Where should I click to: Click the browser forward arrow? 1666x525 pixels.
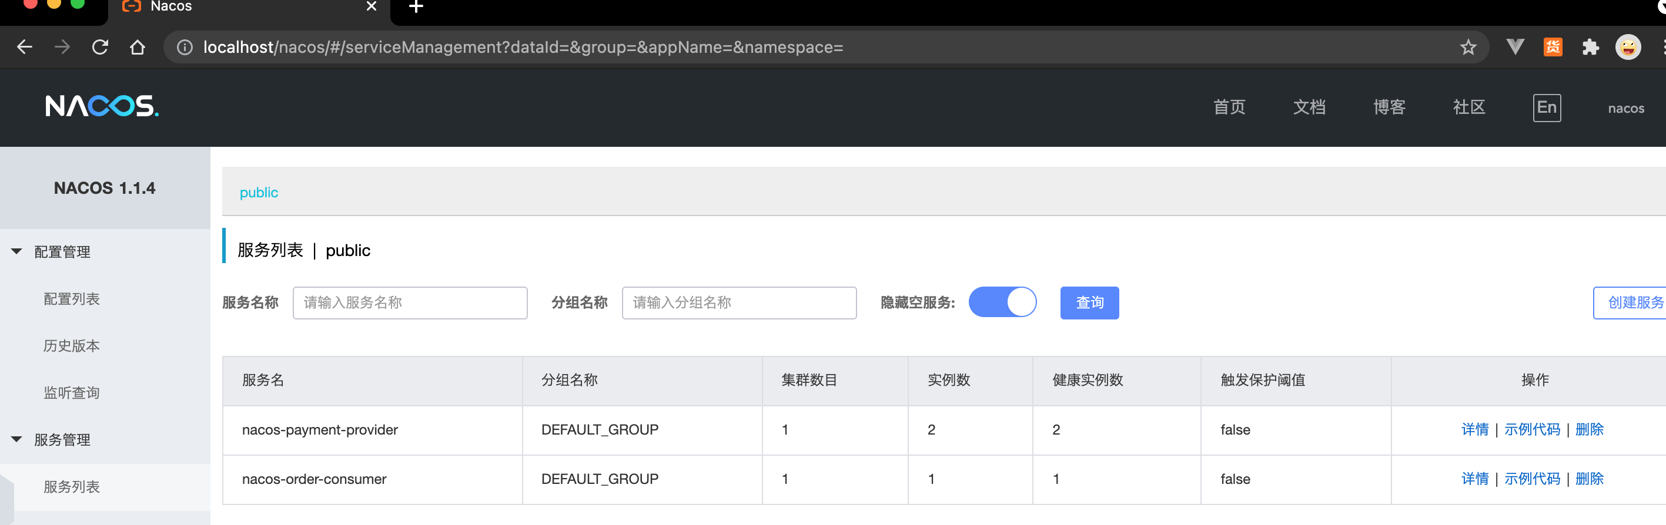[x=62, y=47]
